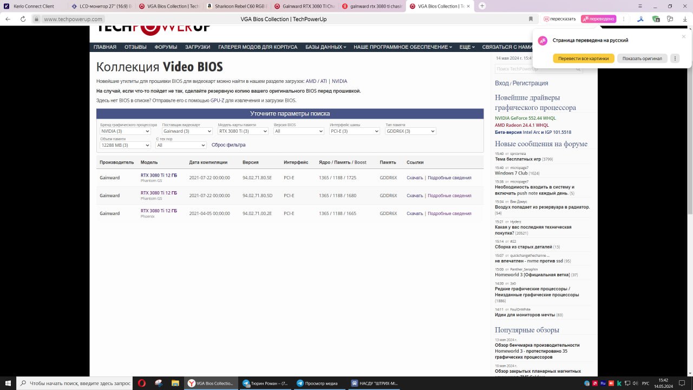Open translator options dots in address bar
693x390 pixels.
coord(624,19)
